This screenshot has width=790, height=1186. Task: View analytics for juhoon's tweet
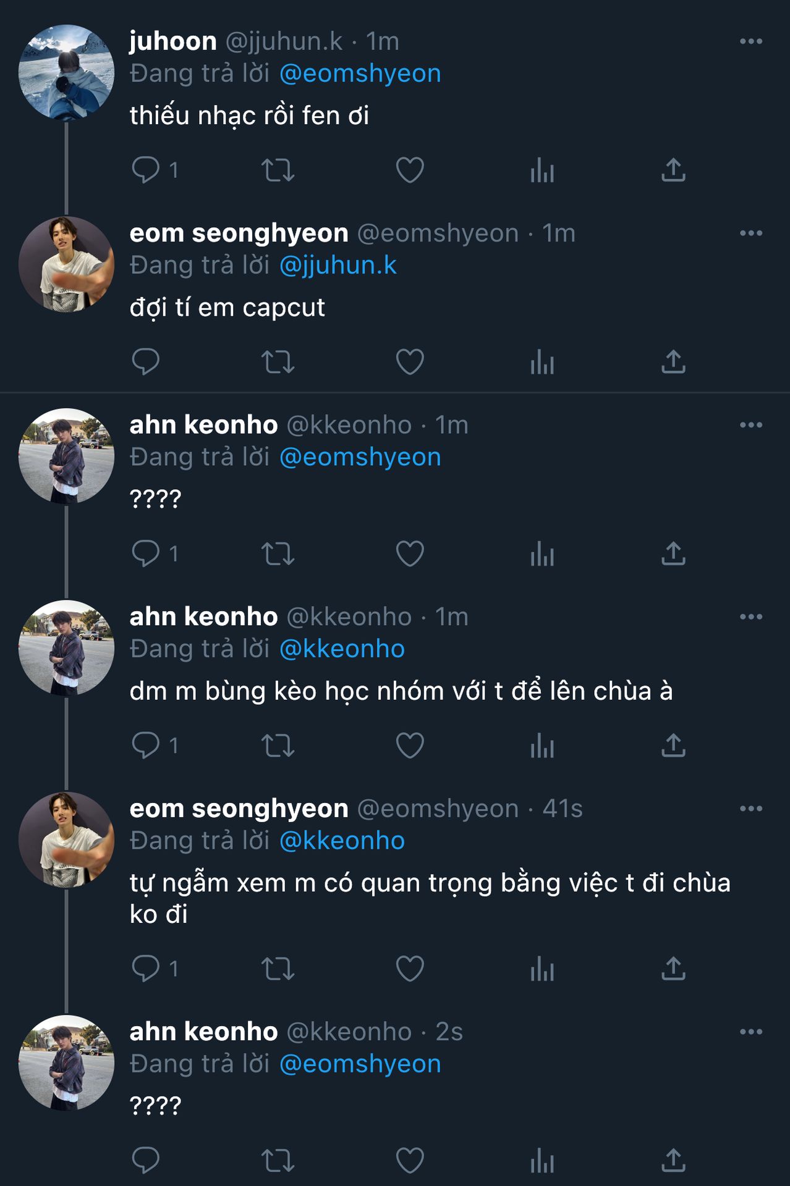[x=542, y=170]
